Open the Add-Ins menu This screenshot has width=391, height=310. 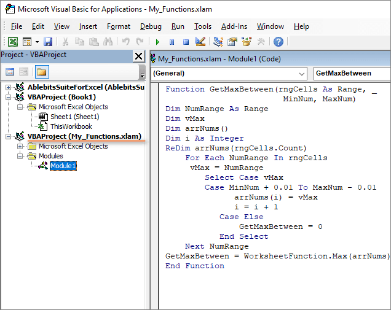click(234, 26)
